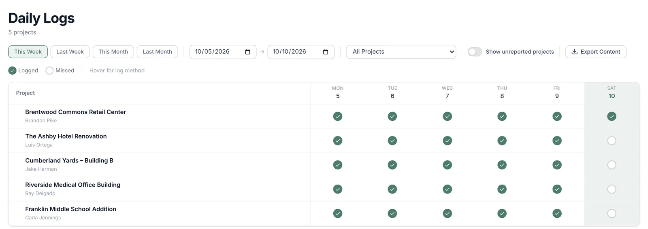Click superintendent name Brandon Pike
The width and height of the screenshot is (648, 229).
[x=41, y=120]
